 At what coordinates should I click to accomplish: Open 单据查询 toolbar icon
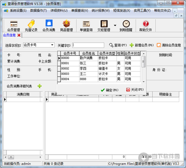coord(86,26)
